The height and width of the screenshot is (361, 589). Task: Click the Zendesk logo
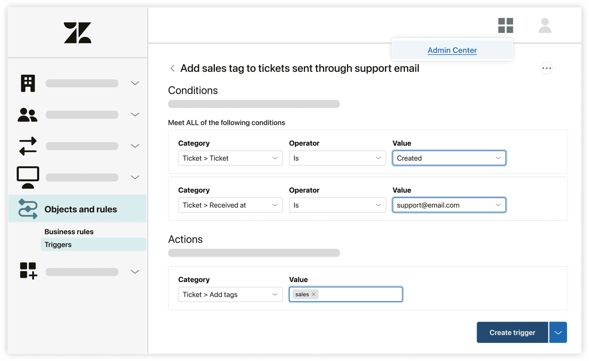[x=78, y=33]
